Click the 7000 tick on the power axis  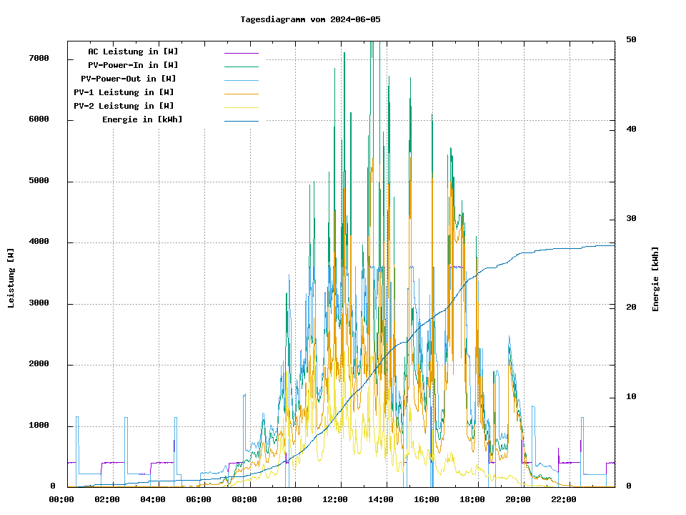coord(39,58)
